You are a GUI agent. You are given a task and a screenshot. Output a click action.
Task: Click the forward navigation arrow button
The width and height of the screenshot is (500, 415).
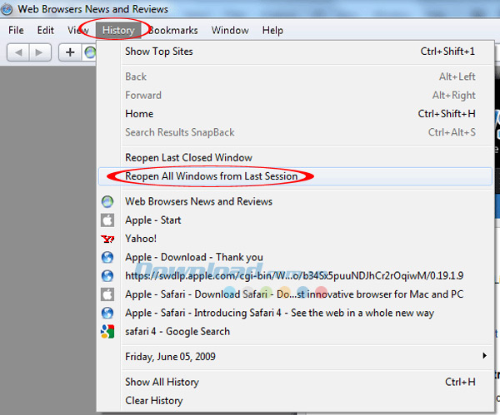pos(40,52)
